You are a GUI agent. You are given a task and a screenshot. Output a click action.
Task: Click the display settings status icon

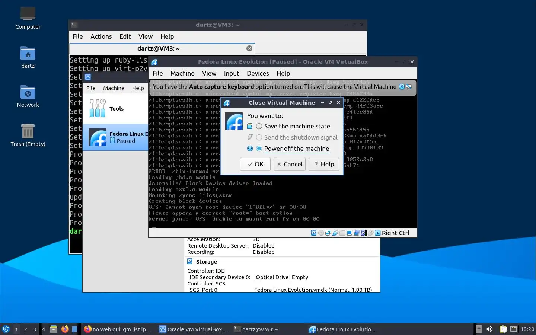[x=349, y=233]
